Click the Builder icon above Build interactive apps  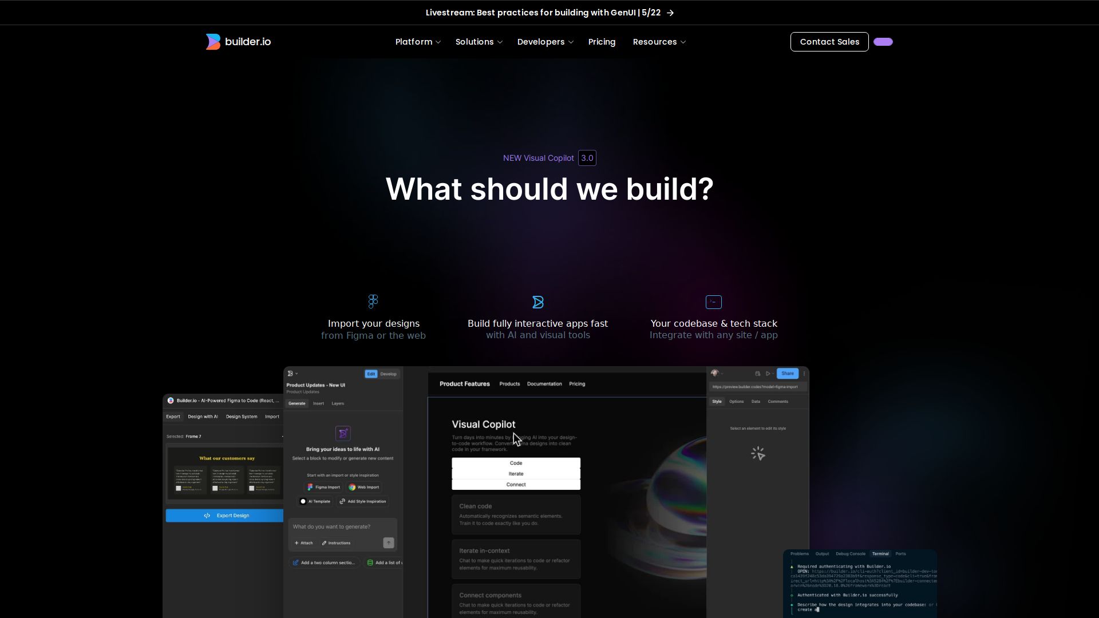(x=537, y=302)
